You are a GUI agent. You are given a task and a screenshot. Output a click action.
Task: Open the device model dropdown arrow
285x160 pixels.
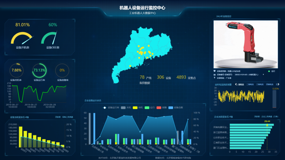click(x=264, y=74)
